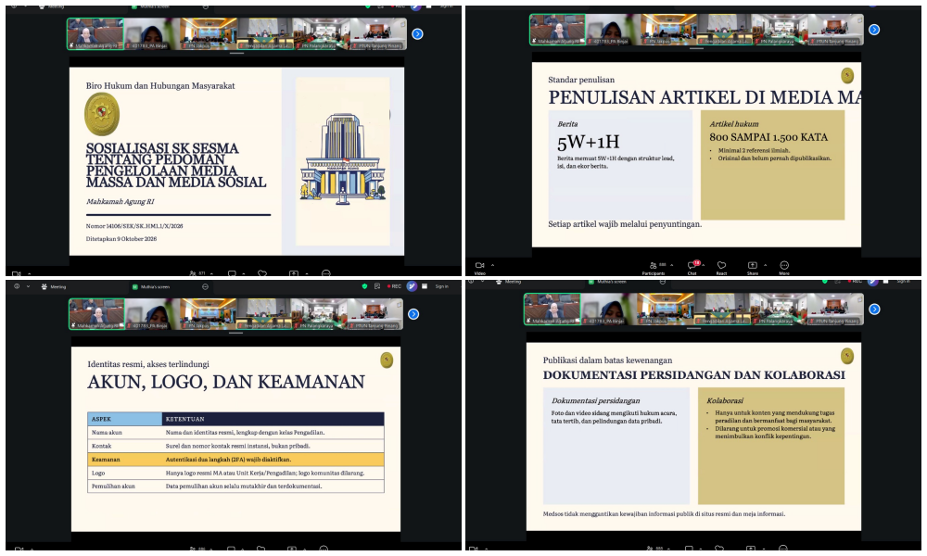
Task: Click the green security shield in AKUN, LOGO window
Action: [364, 286]
